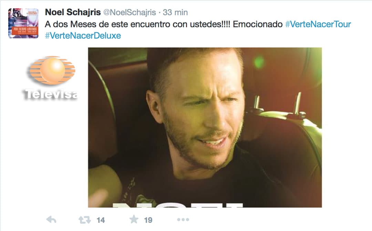Viewport: 372px width, 231px height.
Task: Click the reply arrow icon
Action: coord(51,220)
